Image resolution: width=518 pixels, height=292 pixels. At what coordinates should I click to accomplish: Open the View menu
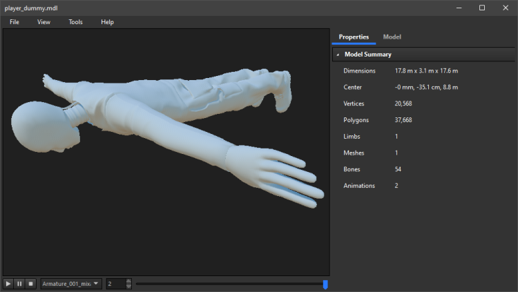coord(44,22)
